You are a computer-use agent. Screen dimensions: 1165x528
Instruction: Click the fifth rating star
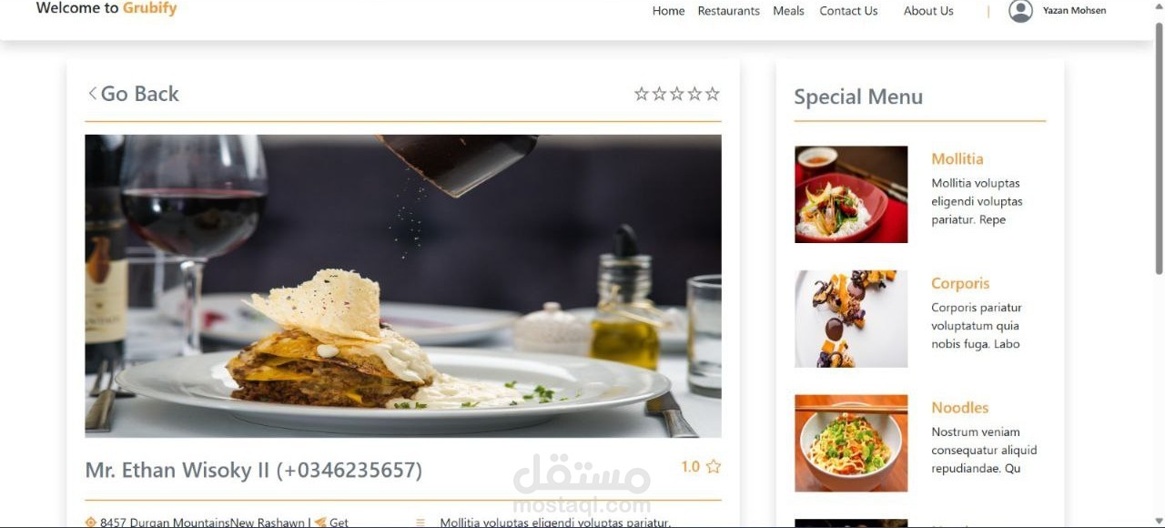coord(713,94)
